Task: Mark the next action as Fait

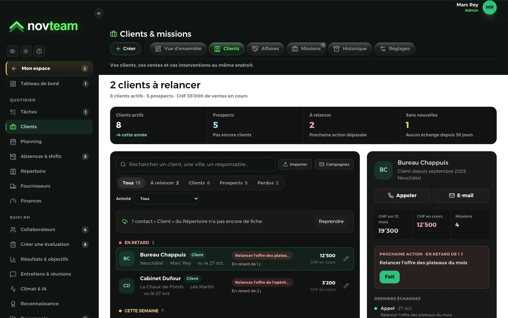Action: click(x=389, y=277)
